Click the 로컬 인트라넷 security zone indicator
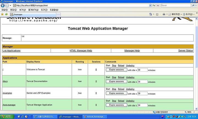This screenshot has height=119, width=198. (160, 112)
